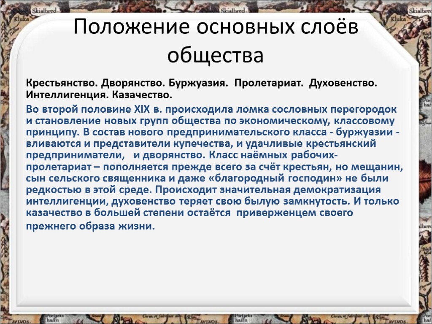This screenshot has height=324, width=432.
Task: Click the line starting 'интеллигенции, духовенство теряет'
Action: click(x=213, y=201)
